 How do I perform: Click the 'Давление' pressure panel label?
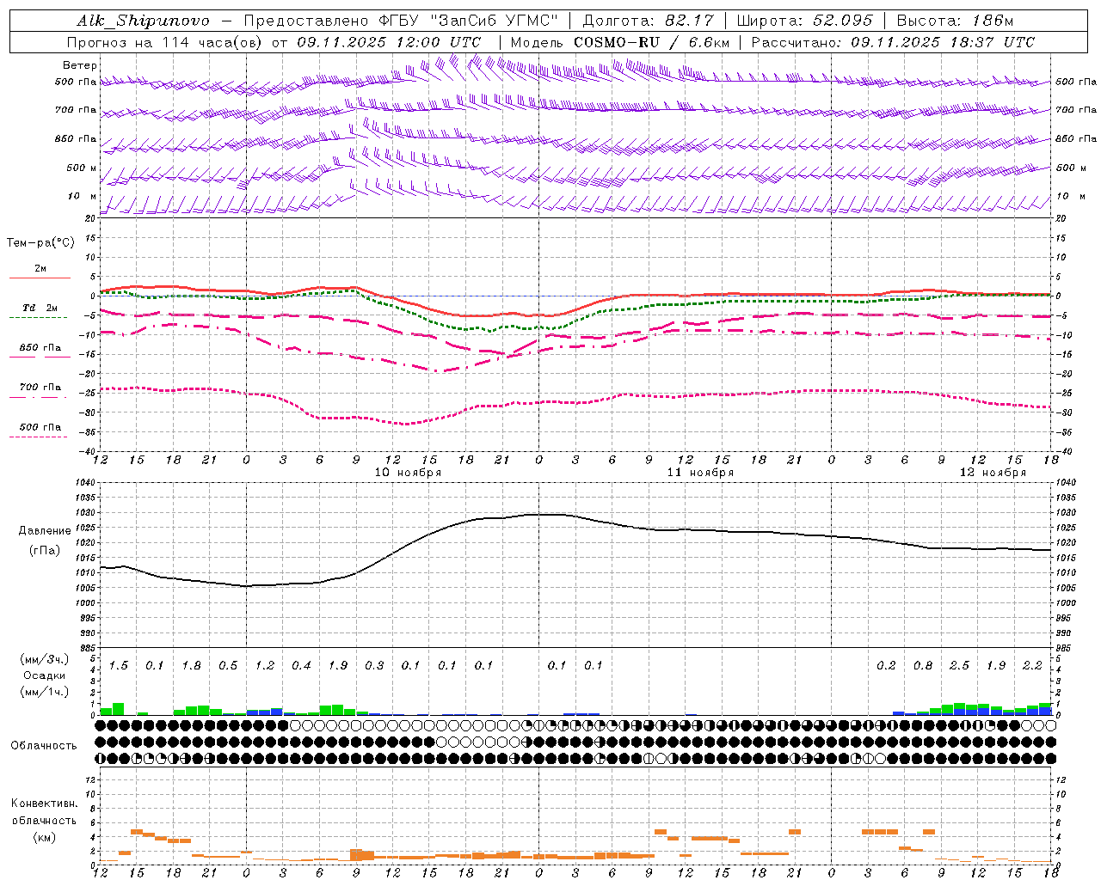(45, 530)
